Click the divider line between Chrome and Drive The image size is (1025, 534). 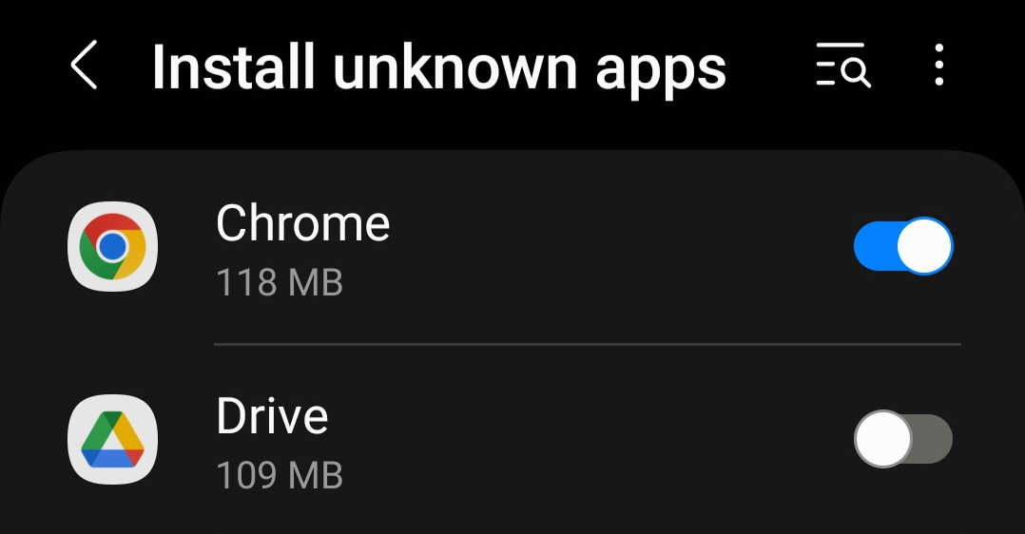click(588, 344)
